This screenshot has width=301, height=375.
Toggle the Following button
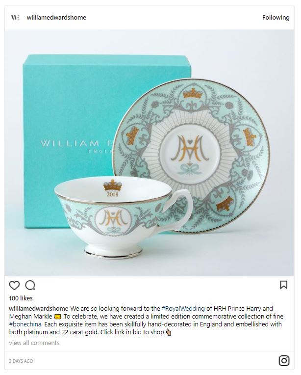(x=276, y=18)
